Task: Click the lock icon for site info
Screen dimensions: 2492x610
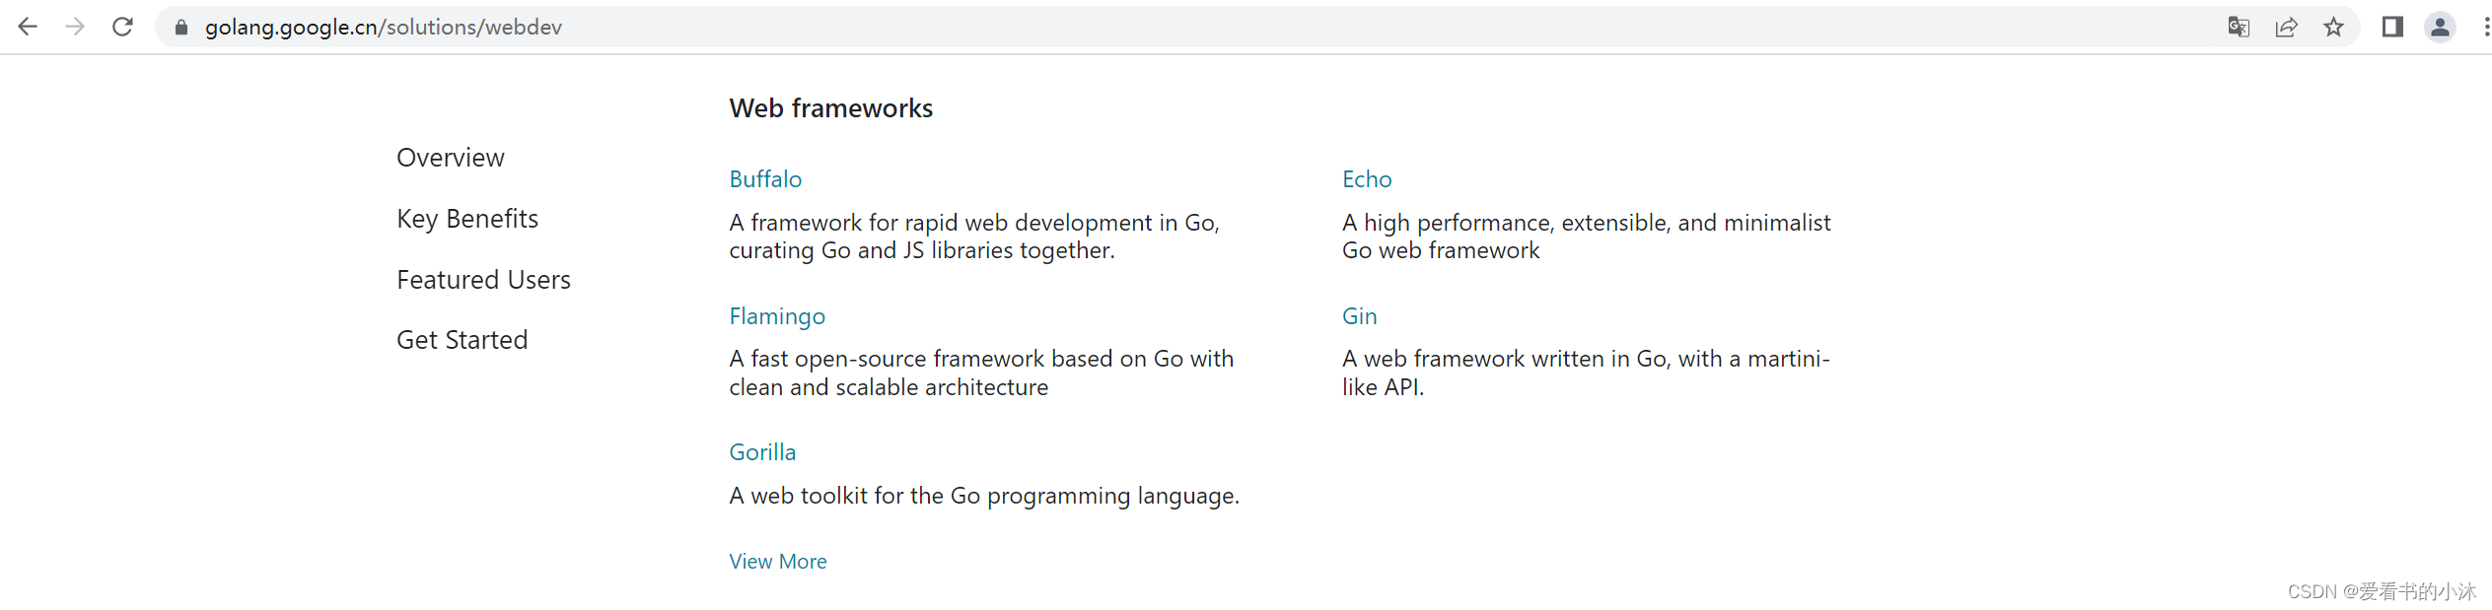Action: [x=181, y=28]
